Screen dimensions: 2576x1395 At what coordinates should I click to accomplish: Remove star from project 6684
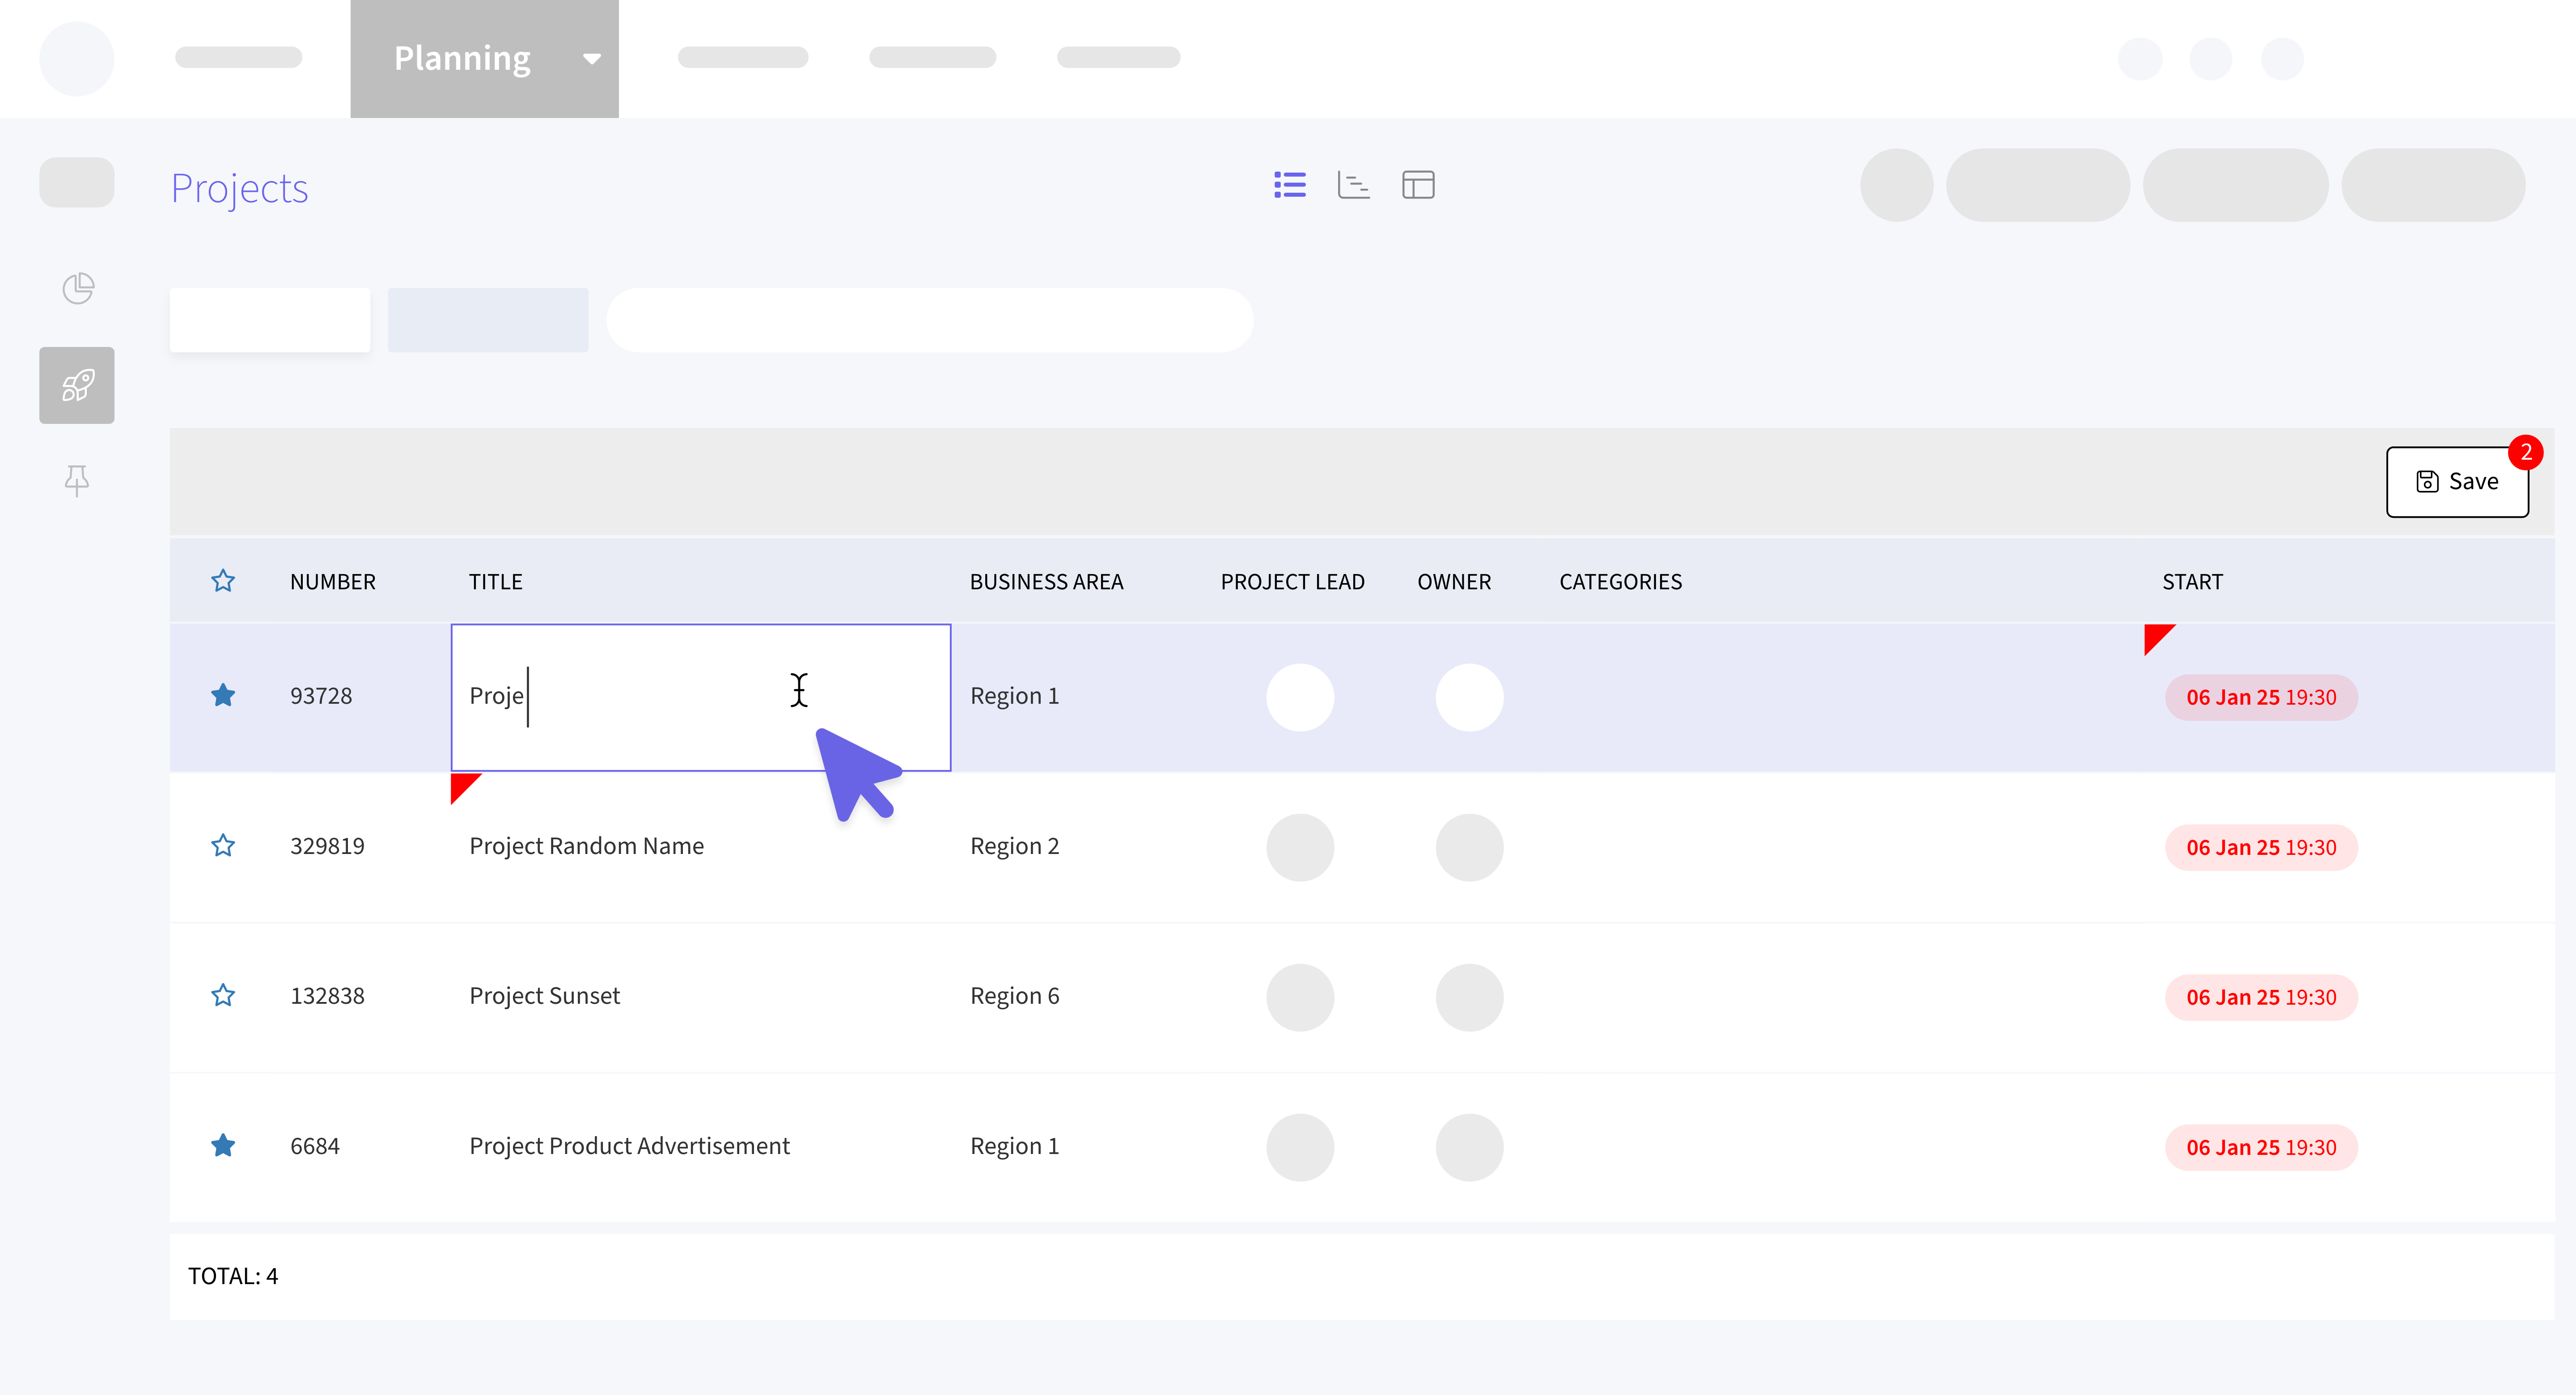pyautogui.click(x=223, y=1146)
